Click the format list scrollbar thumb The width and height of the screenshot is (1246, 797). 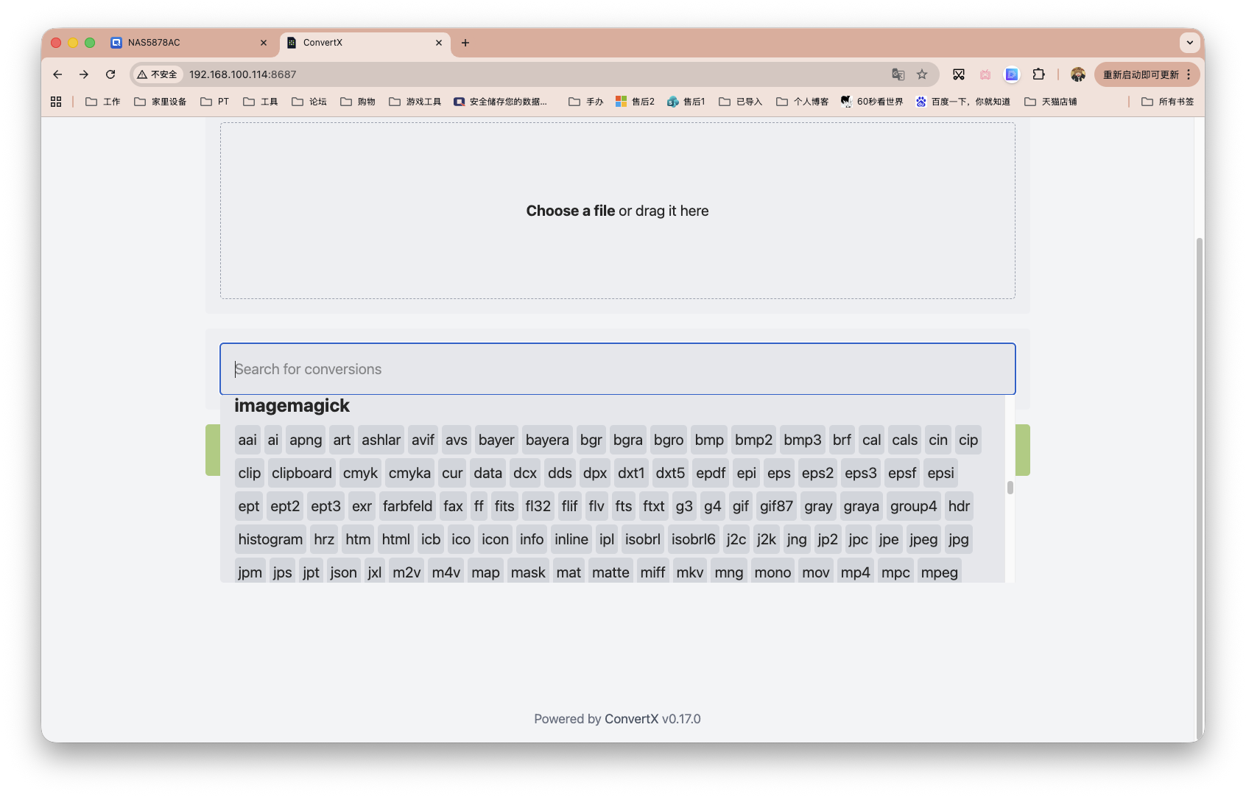click(x=1010, y=488)
